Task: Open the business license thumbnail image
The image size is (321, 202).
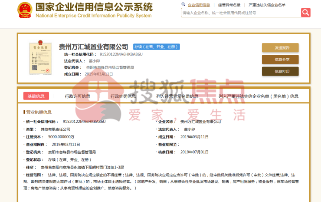Action: 40,57
